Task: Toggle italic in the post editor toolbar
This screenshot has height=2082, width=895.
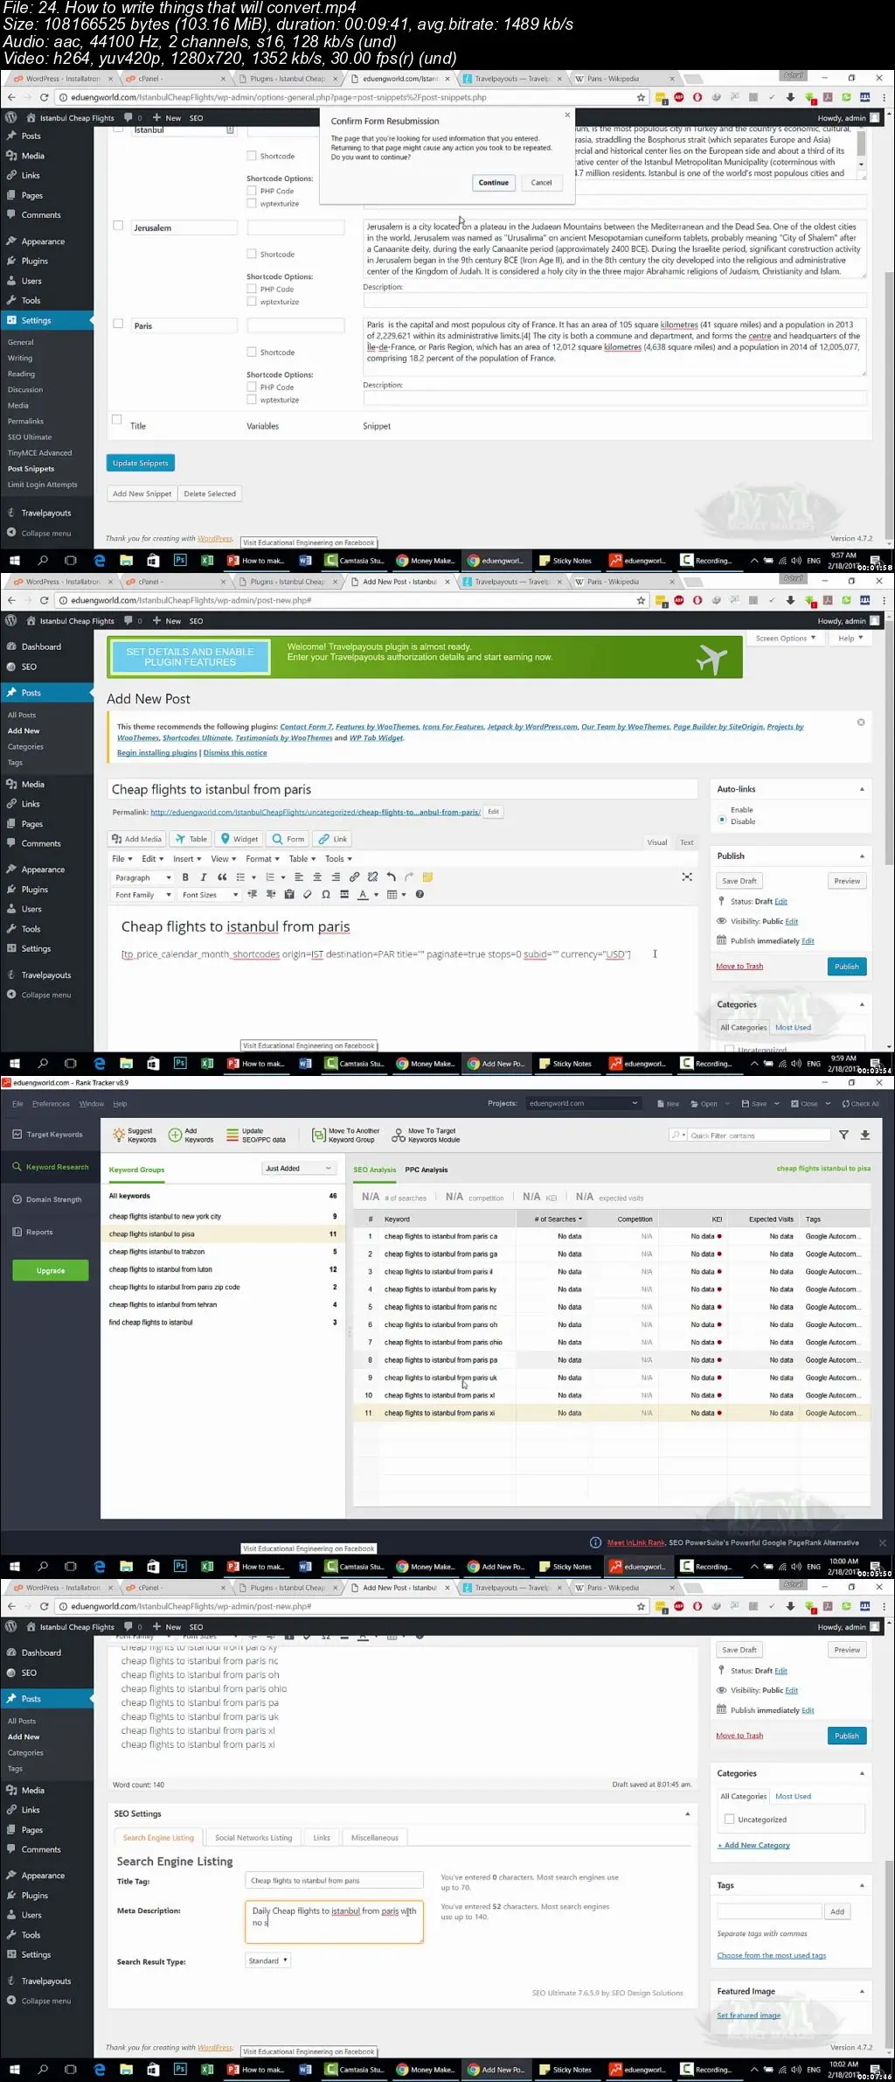Action: point(204,877)
